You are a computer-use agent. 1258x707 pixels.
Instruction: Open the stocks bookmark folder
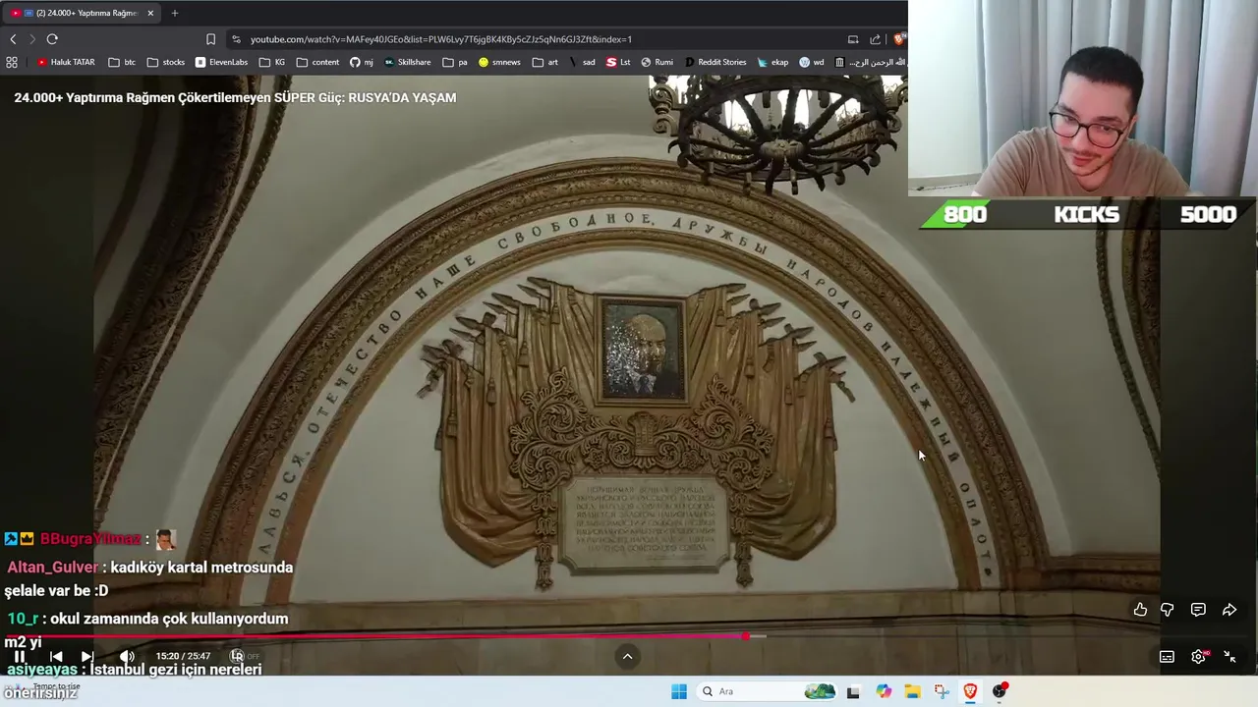[166, 62]
